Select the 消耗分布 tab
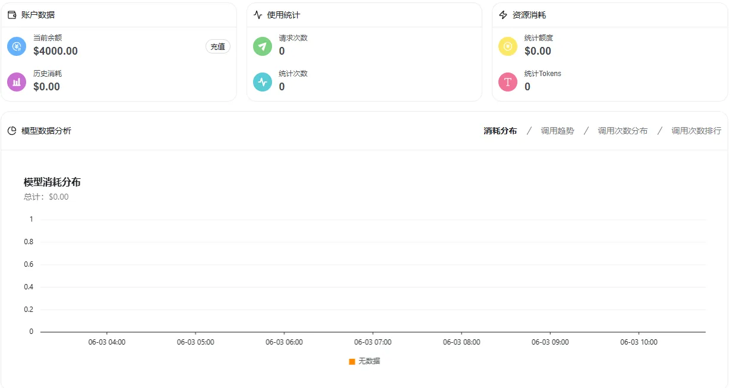 [500, 131]
